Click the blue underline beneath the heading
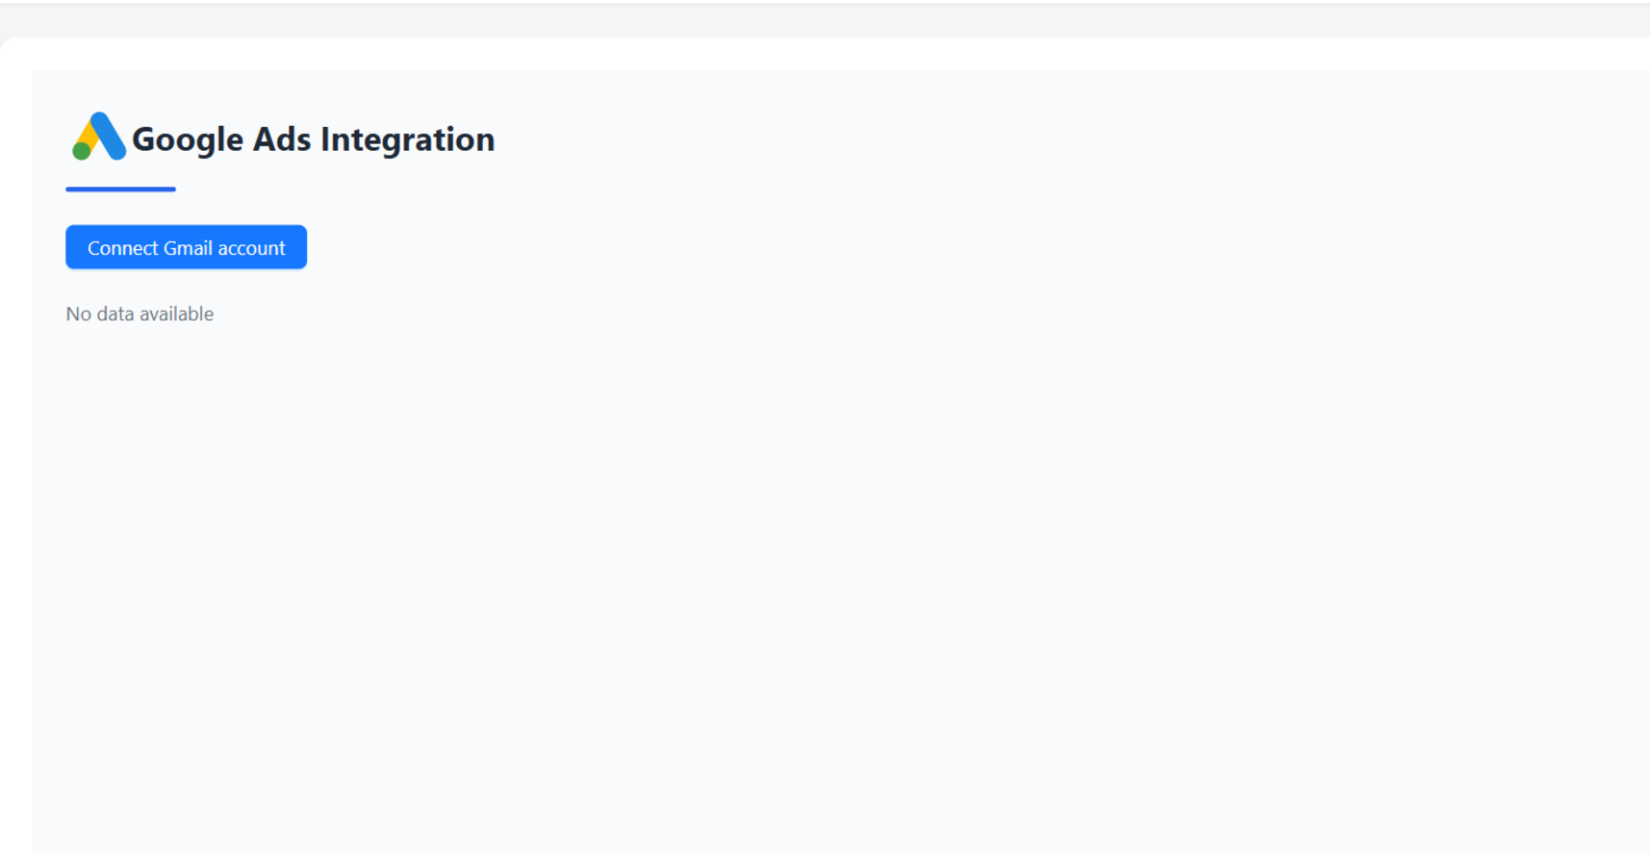 120,189
